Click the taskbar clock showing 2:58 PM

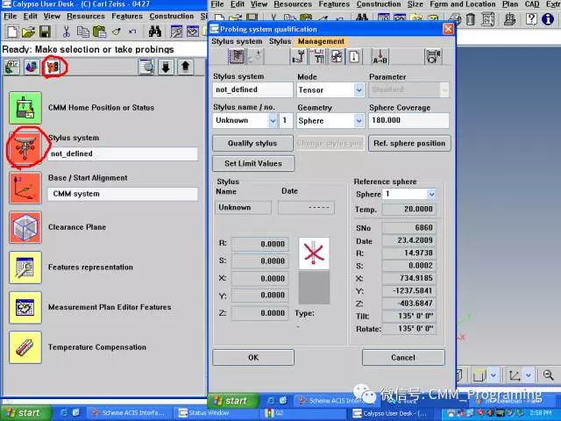(x=541, y=413)
